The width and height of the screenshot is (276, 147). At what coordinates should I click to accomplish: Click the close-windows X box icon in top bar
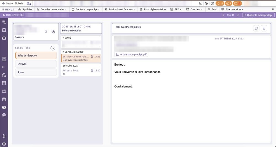tap(200, 3)
